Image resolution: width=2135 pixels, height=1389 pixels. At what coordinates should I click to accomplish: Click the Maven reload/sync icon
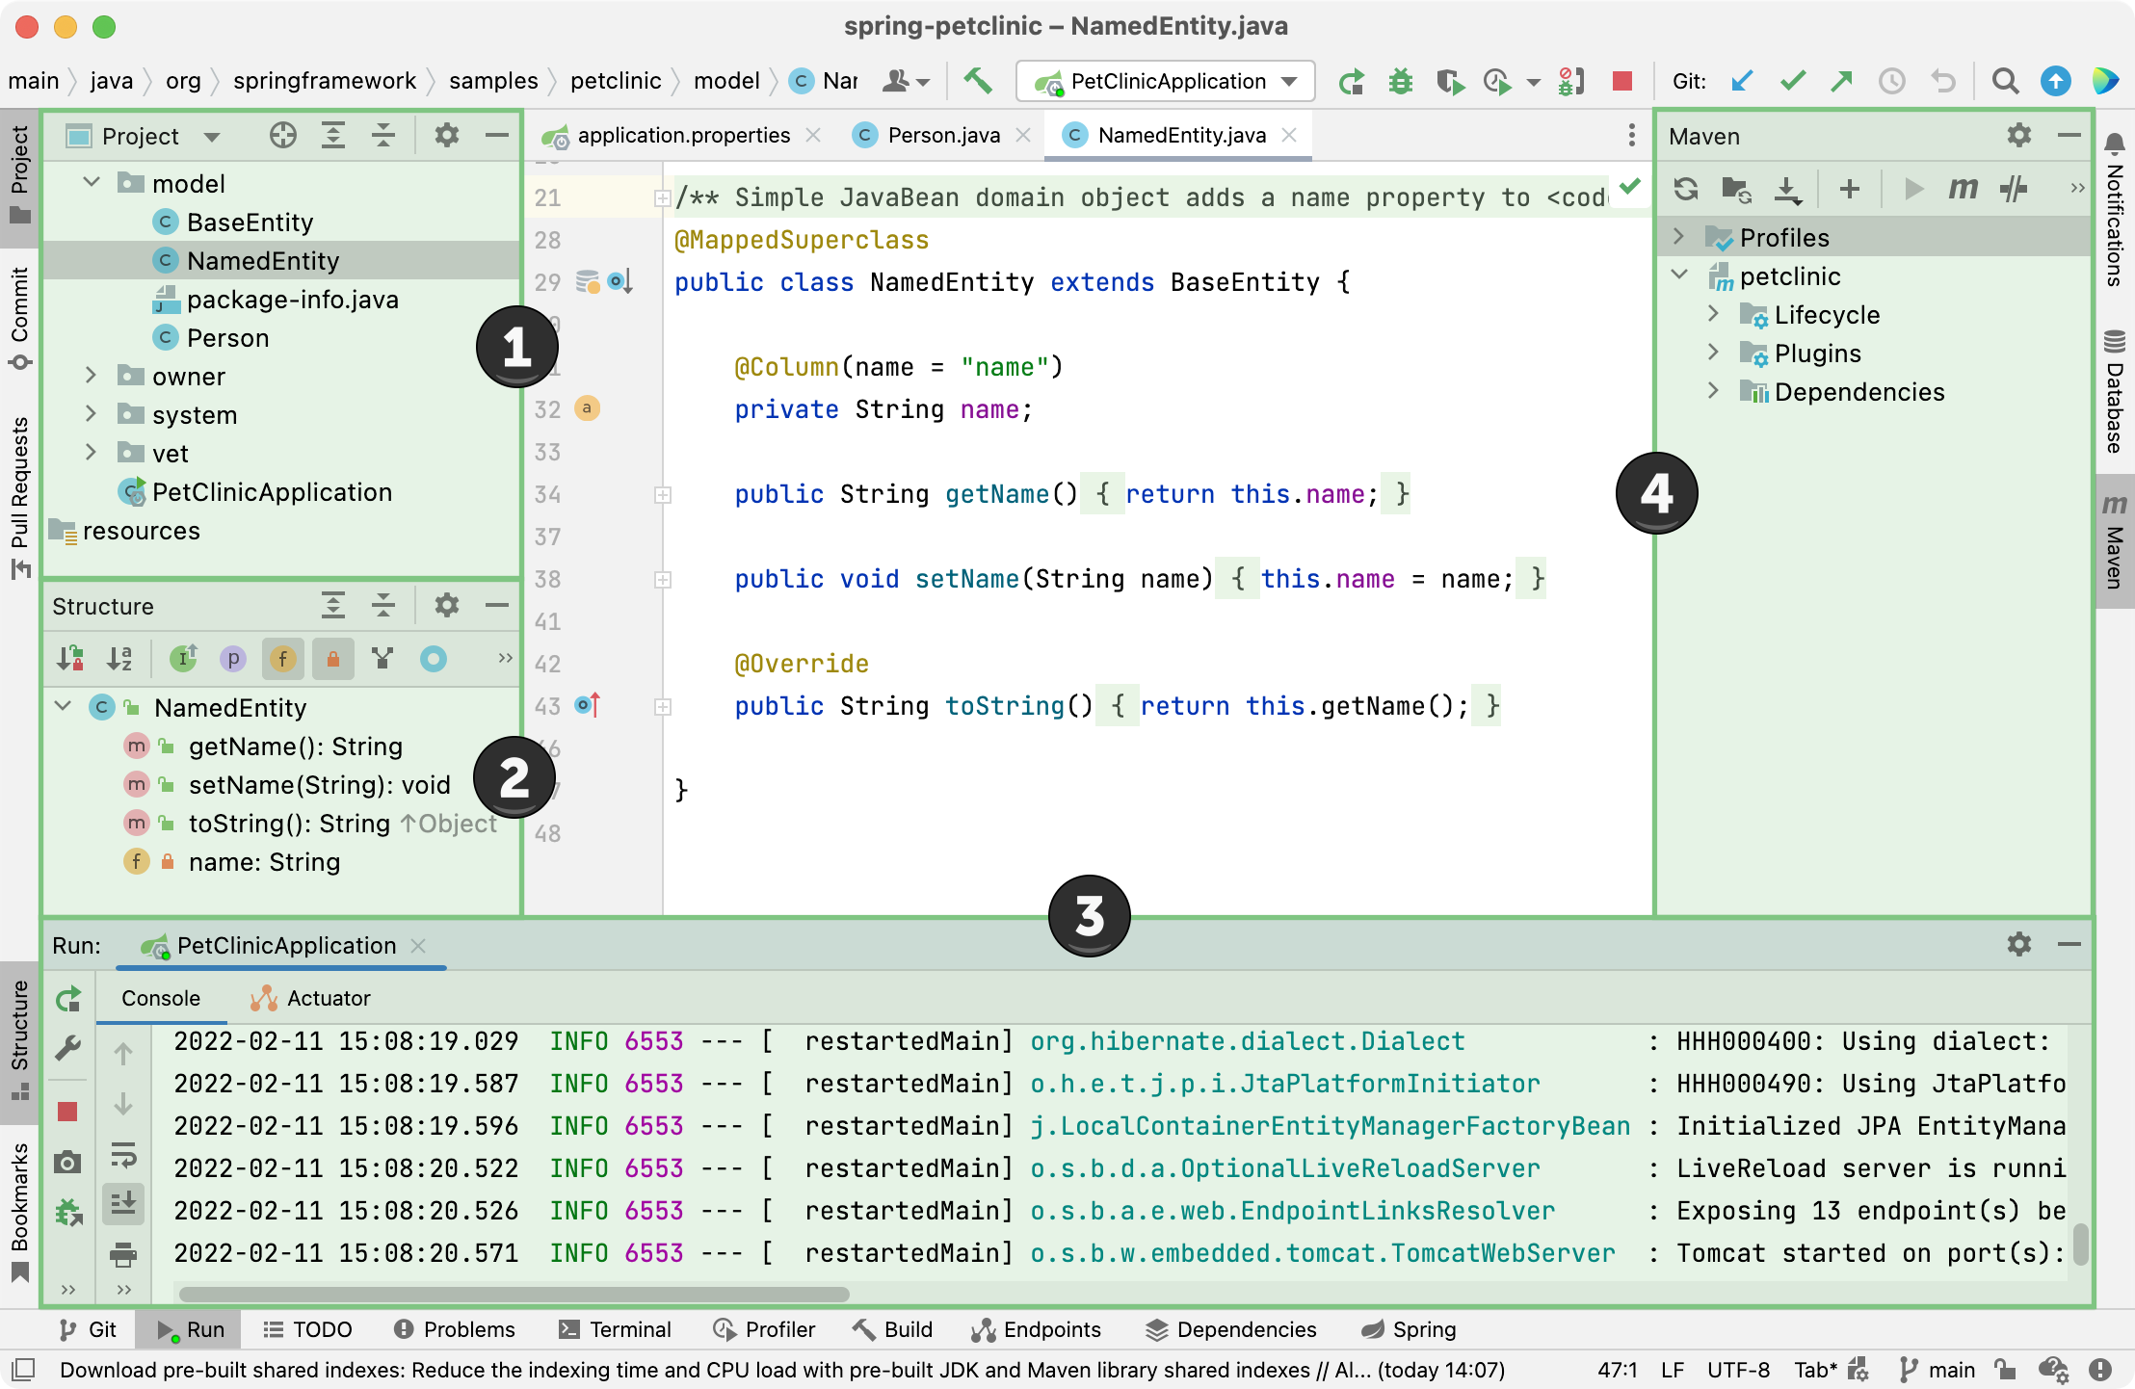tap(1687, 188)
